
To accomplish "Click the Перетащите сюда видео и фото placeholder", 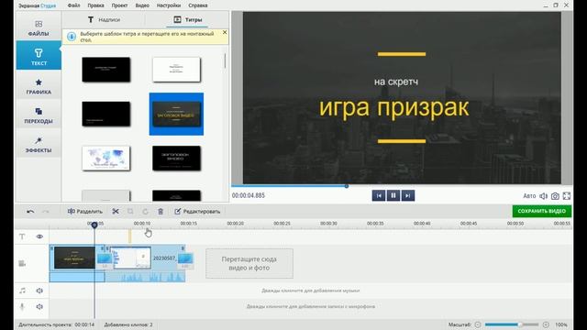I will coord(249,263).
